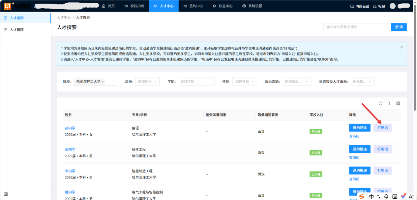417x200 pixels.
Task: Click 查简历 for 孙同学
Action: click(x=354, y=136)
